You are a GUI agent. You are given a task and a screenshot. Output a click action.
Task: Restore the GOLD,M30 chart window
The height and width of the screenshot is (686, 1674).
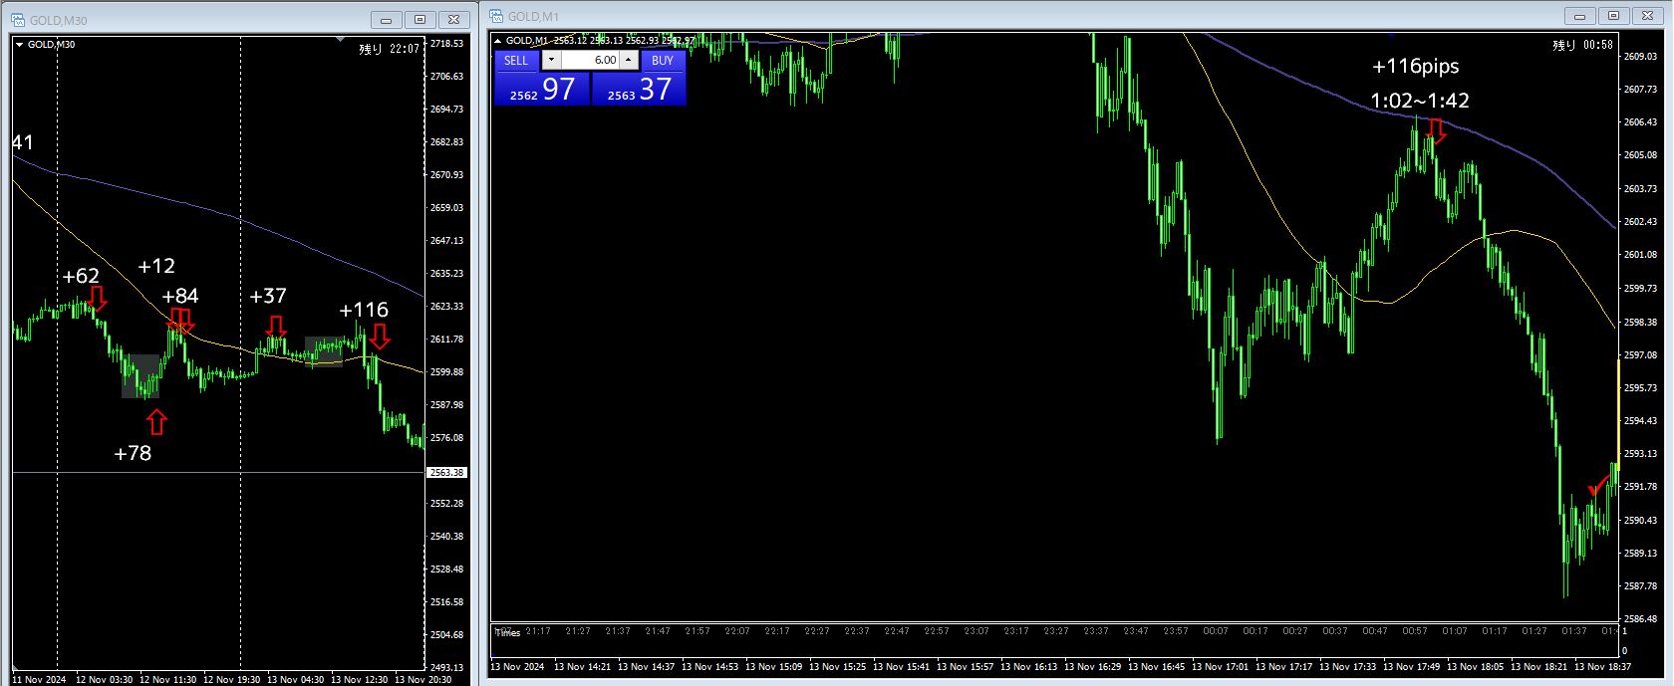(x=420, y=19)
